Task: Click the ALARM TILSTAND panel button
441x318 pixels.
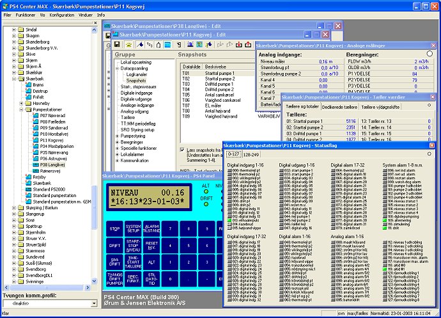Action: pyautogui.click(x=151, y=228)
